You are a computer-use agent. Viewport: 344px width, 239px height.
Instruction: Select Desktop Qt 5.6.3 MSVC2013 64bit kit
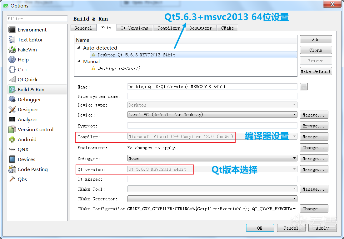(193, 55)
